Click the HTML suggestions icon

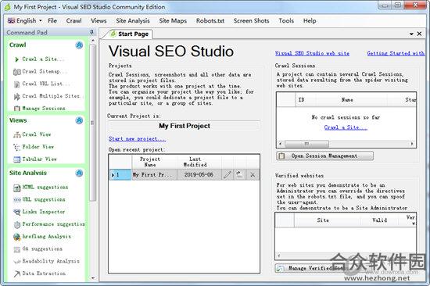[16, 188]
